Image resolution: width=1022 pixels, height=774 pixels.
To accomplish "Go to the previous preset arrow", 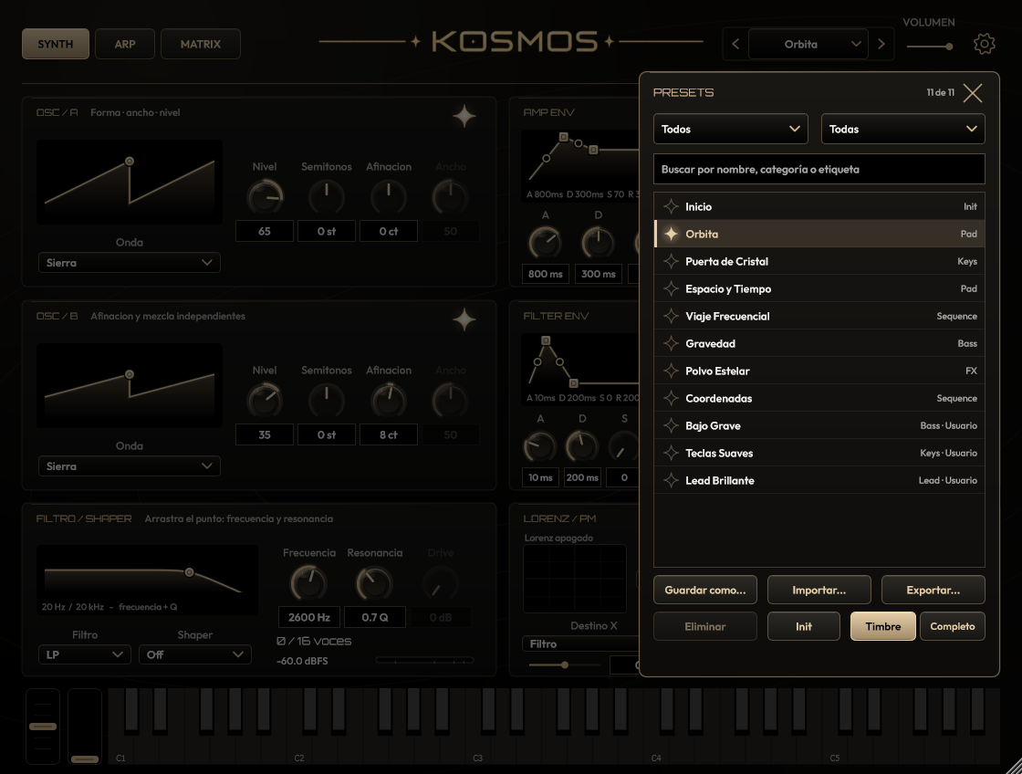I will coord(735,44).
